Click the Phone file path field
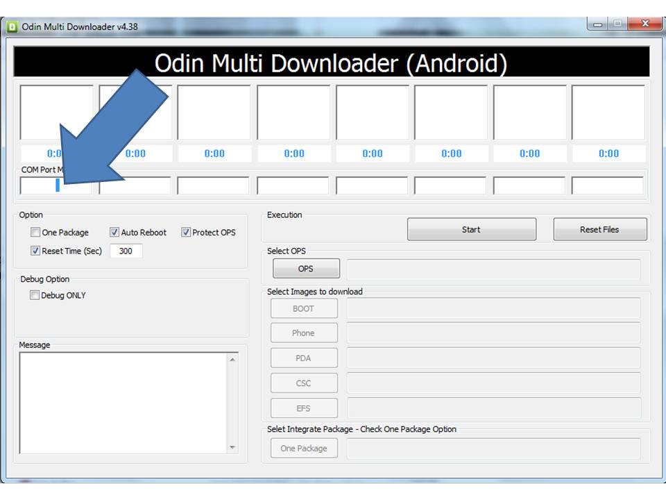Image resolution: width=666 pixels, height=500 pixels. tap(493, 333)
